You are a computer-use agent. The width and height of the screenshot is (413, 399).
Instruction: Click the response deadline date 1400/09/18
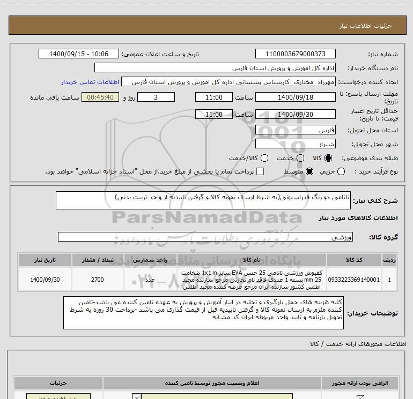click(295, 97)
